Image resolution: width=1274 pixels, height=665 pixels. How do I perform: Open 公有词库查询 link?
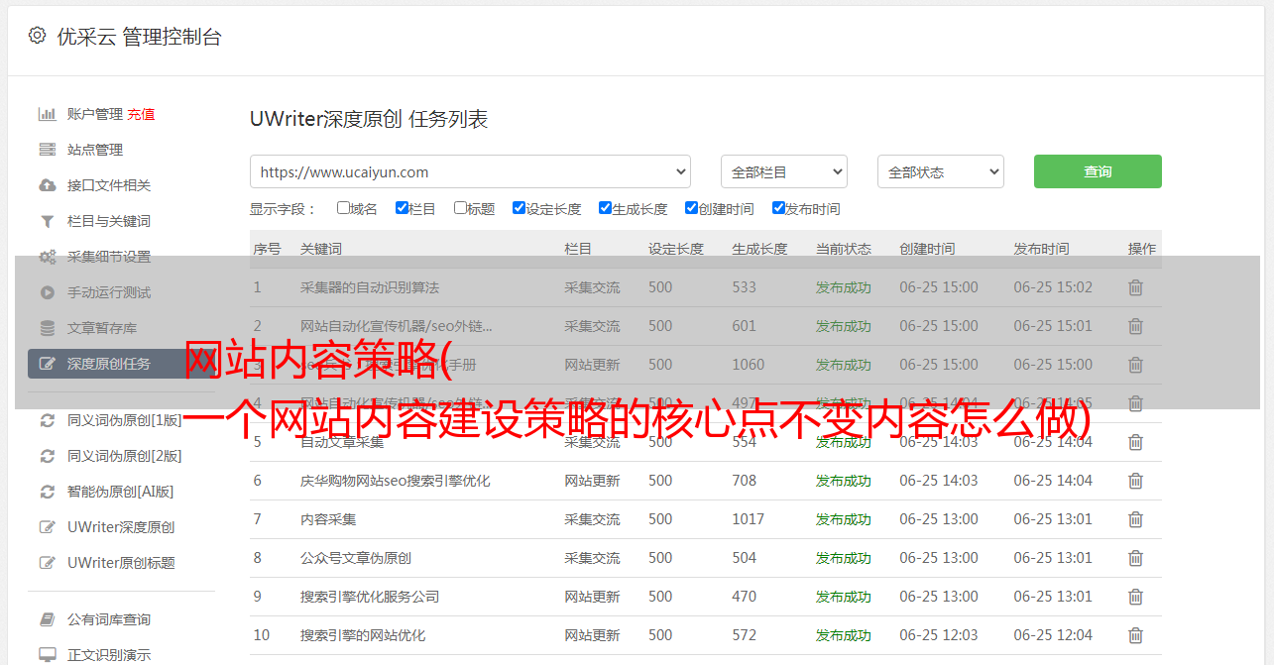coord(109,619)
